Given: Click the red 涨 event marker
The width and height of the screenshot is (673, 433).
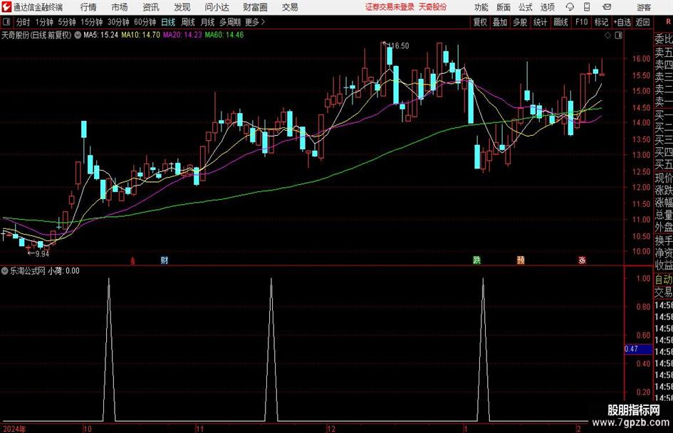Looking at the screenshot, I should point(582,260).
